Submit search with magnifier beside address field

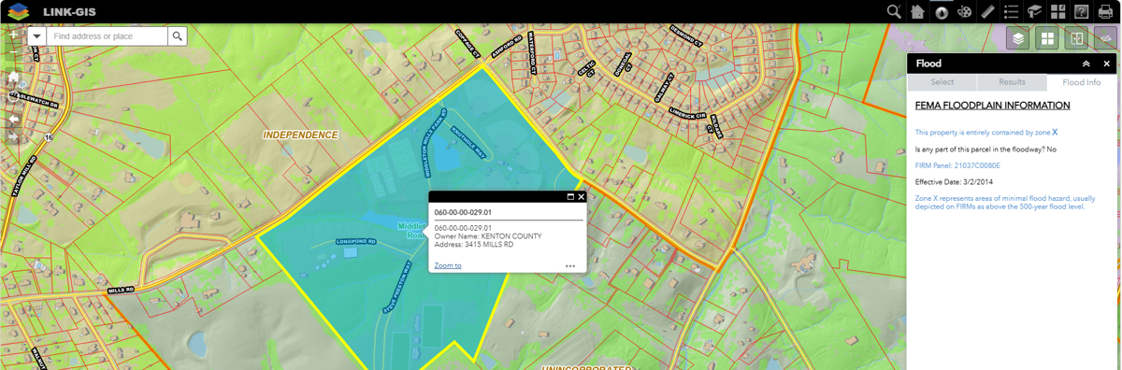[178, 36]
